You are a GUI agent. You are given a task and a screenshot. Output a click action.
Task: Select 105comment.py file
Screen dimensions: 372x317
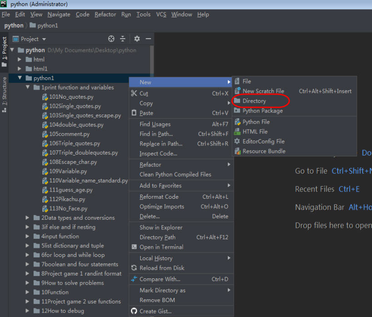point(69,134)
